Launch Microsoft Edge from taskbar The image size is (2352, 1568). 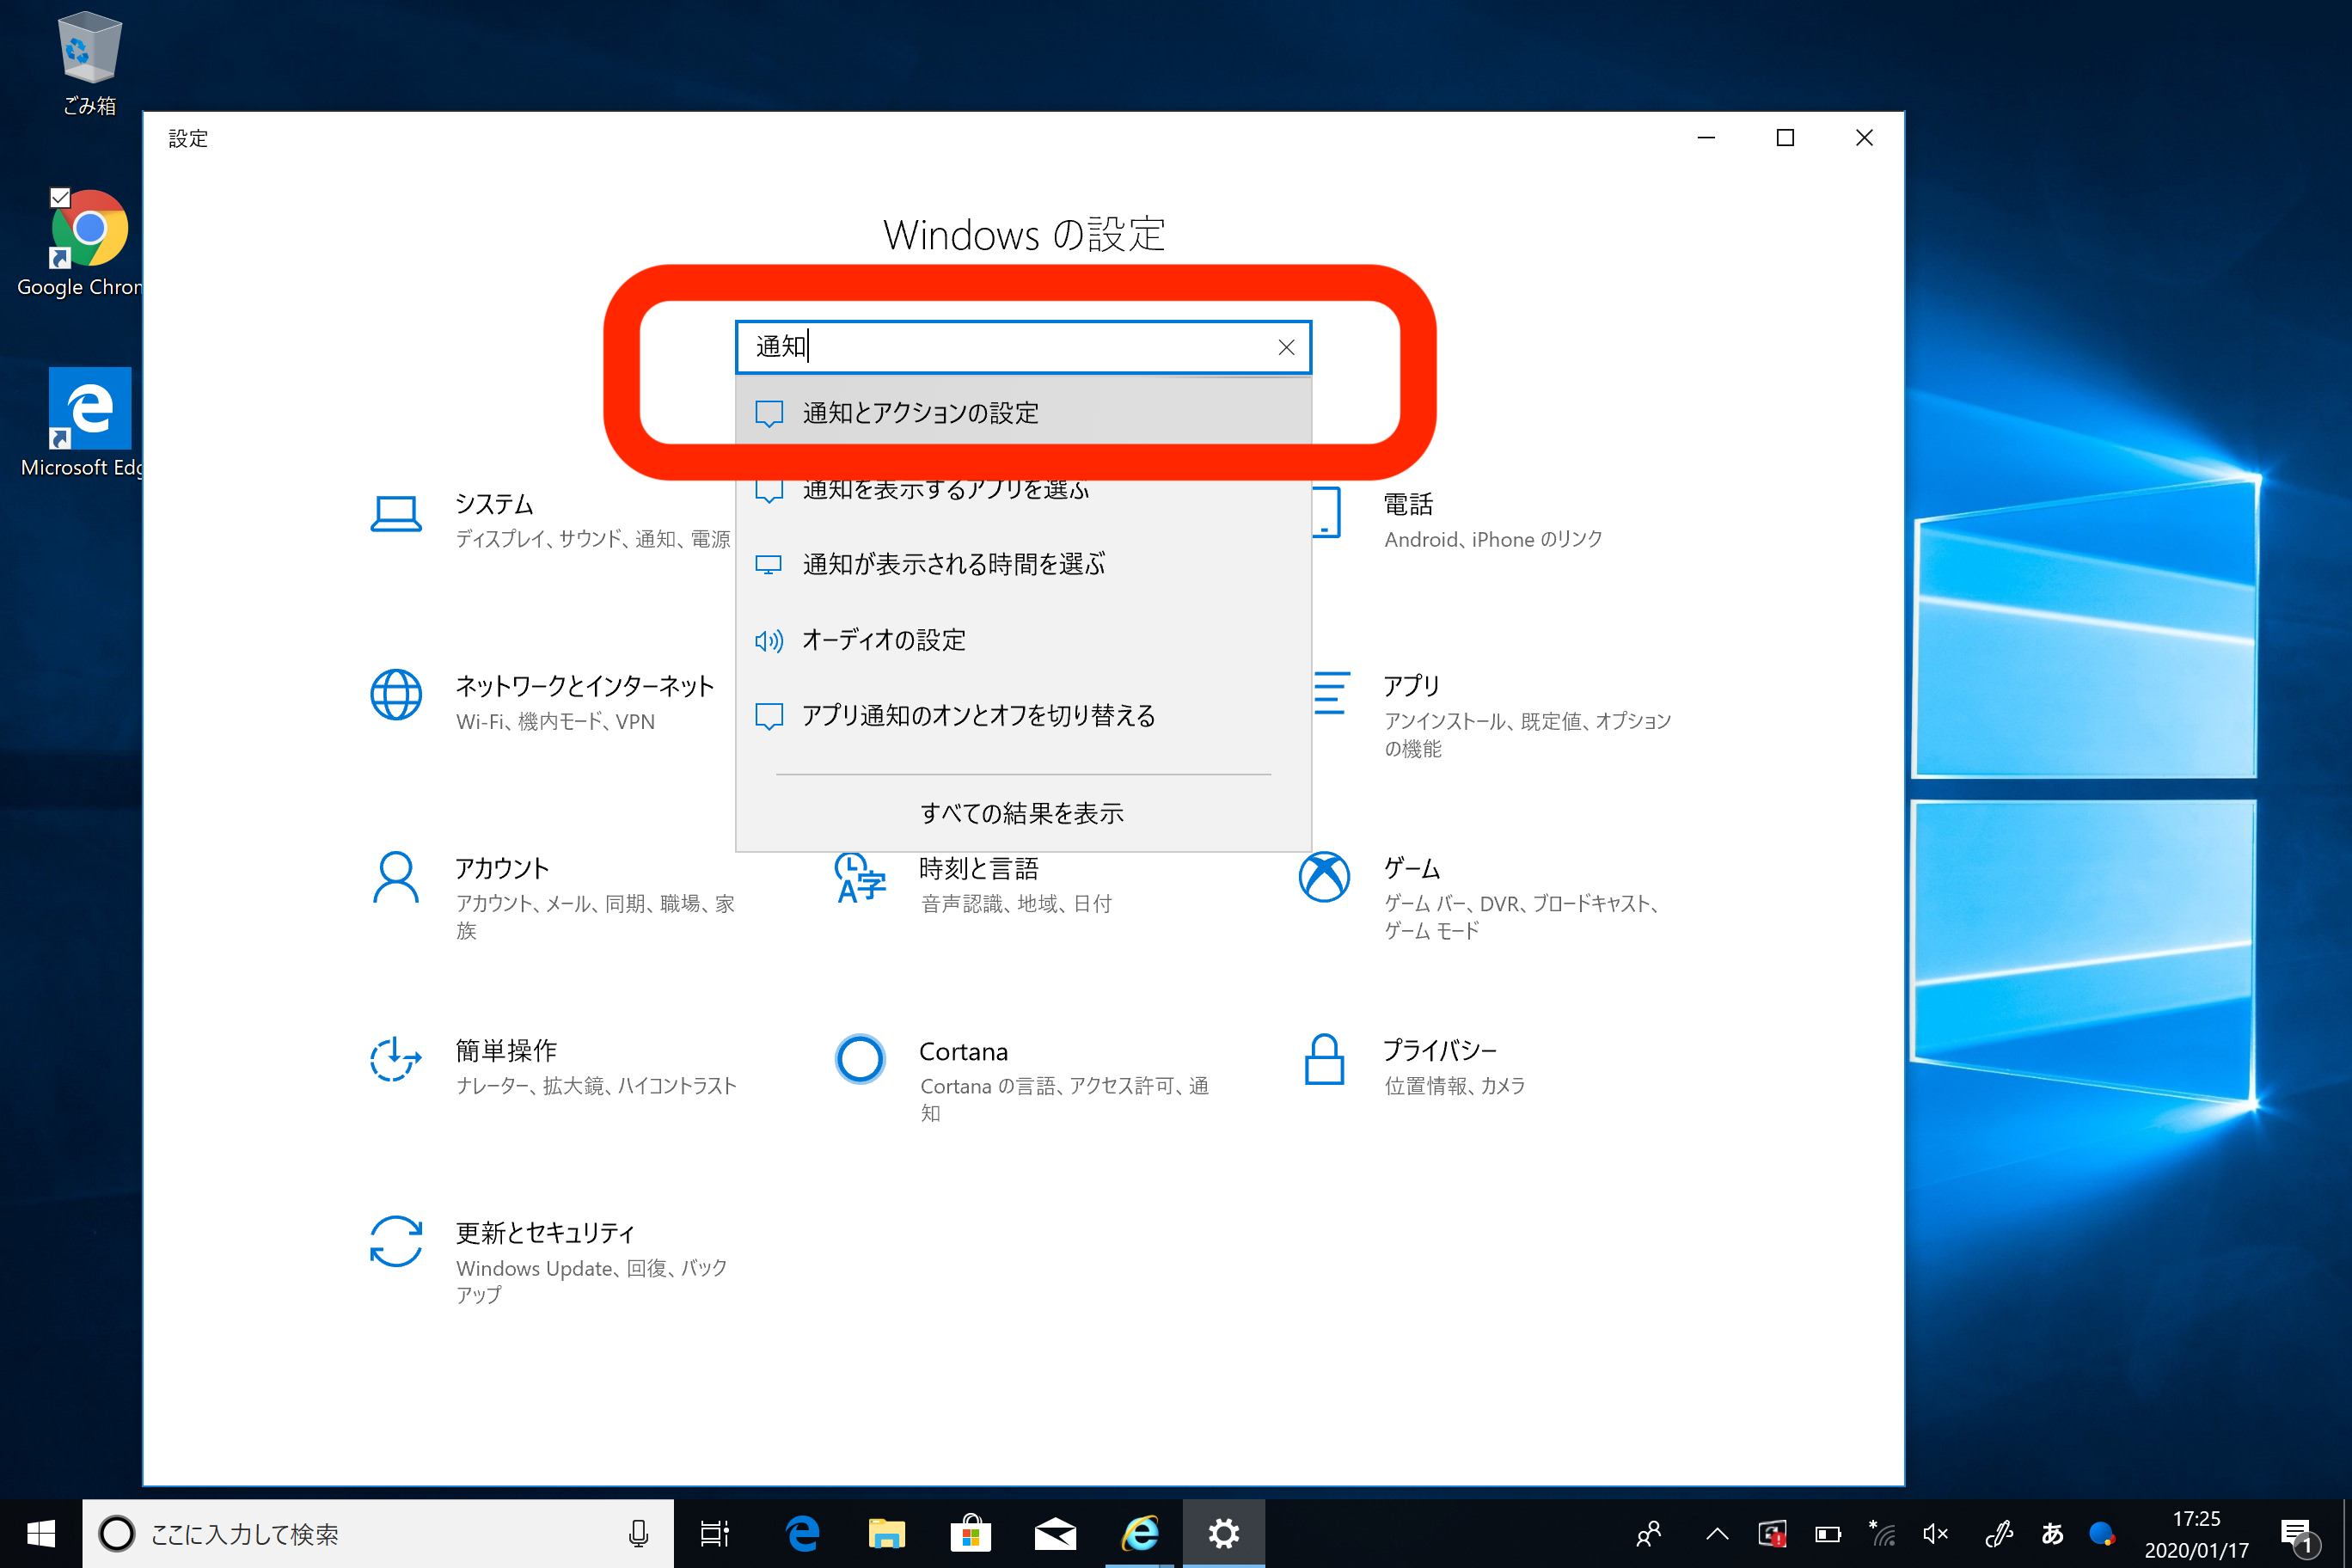click(x=802, y=1533)
